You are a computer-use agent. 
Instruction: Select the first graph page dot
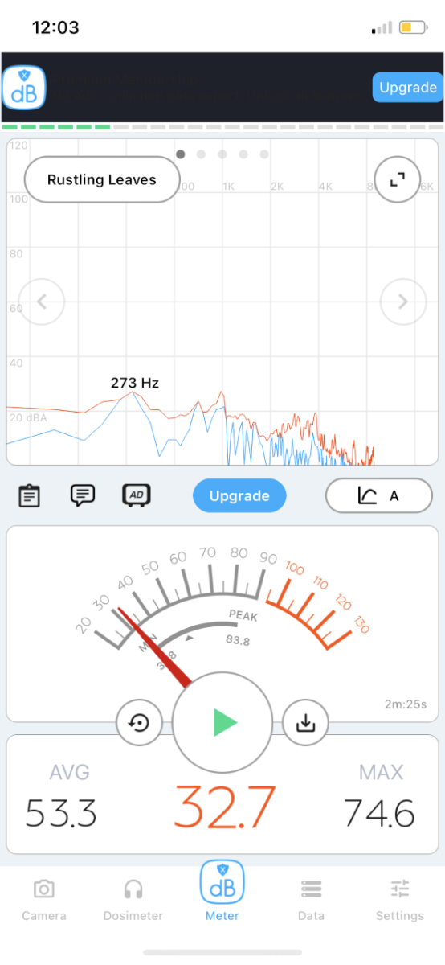(181, 154)
